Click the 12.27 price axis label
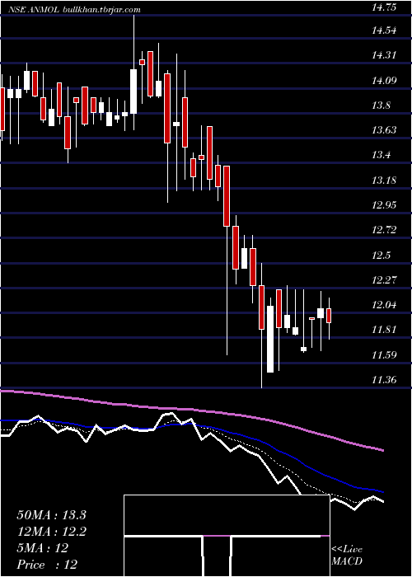This screenshot has height=577, width=412. (x=384, y=279)
